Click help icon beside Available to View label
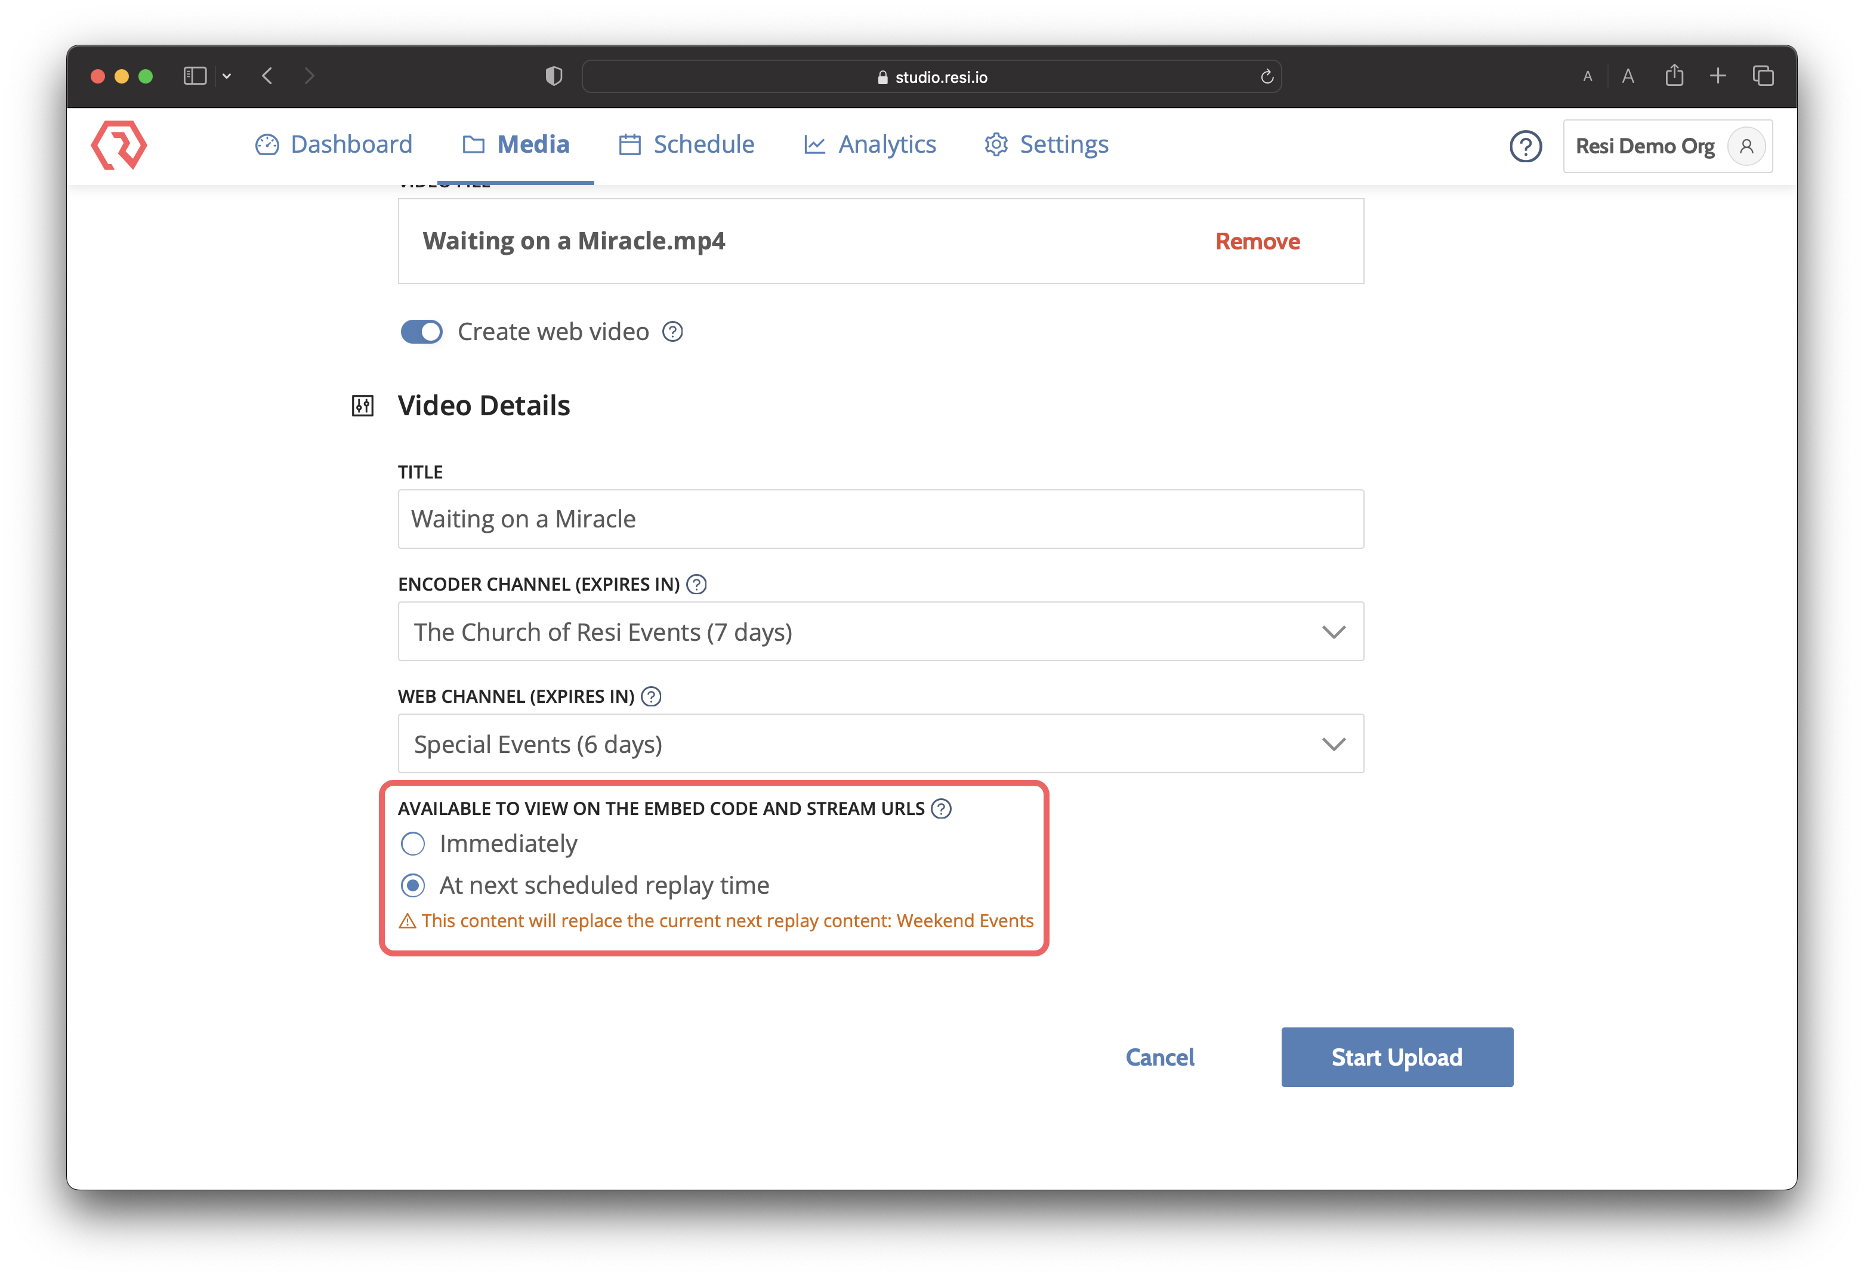1864x1278 pixels. (941, 808)
